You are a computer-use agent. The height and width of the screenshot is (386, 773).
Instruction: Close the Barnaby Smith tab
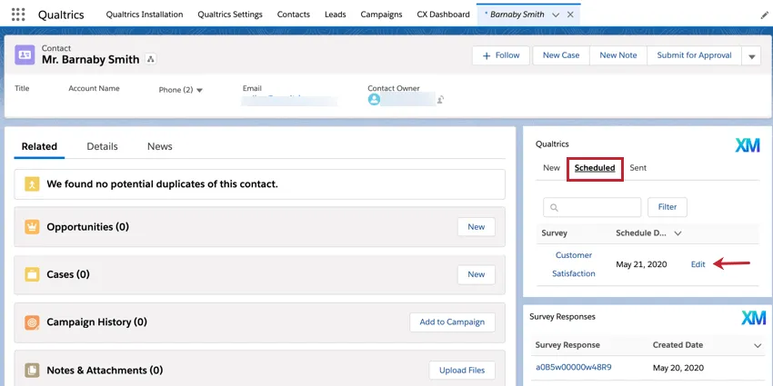569,15
